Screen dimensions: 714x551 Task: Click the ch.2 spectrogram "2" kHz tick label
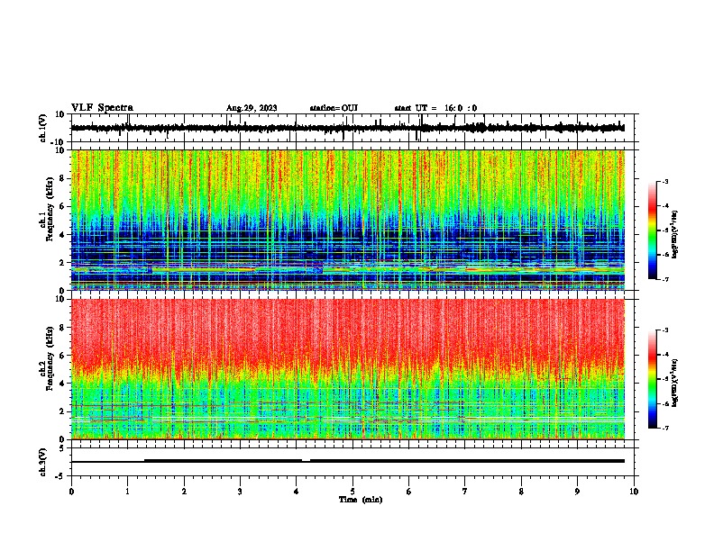(63, 411)
